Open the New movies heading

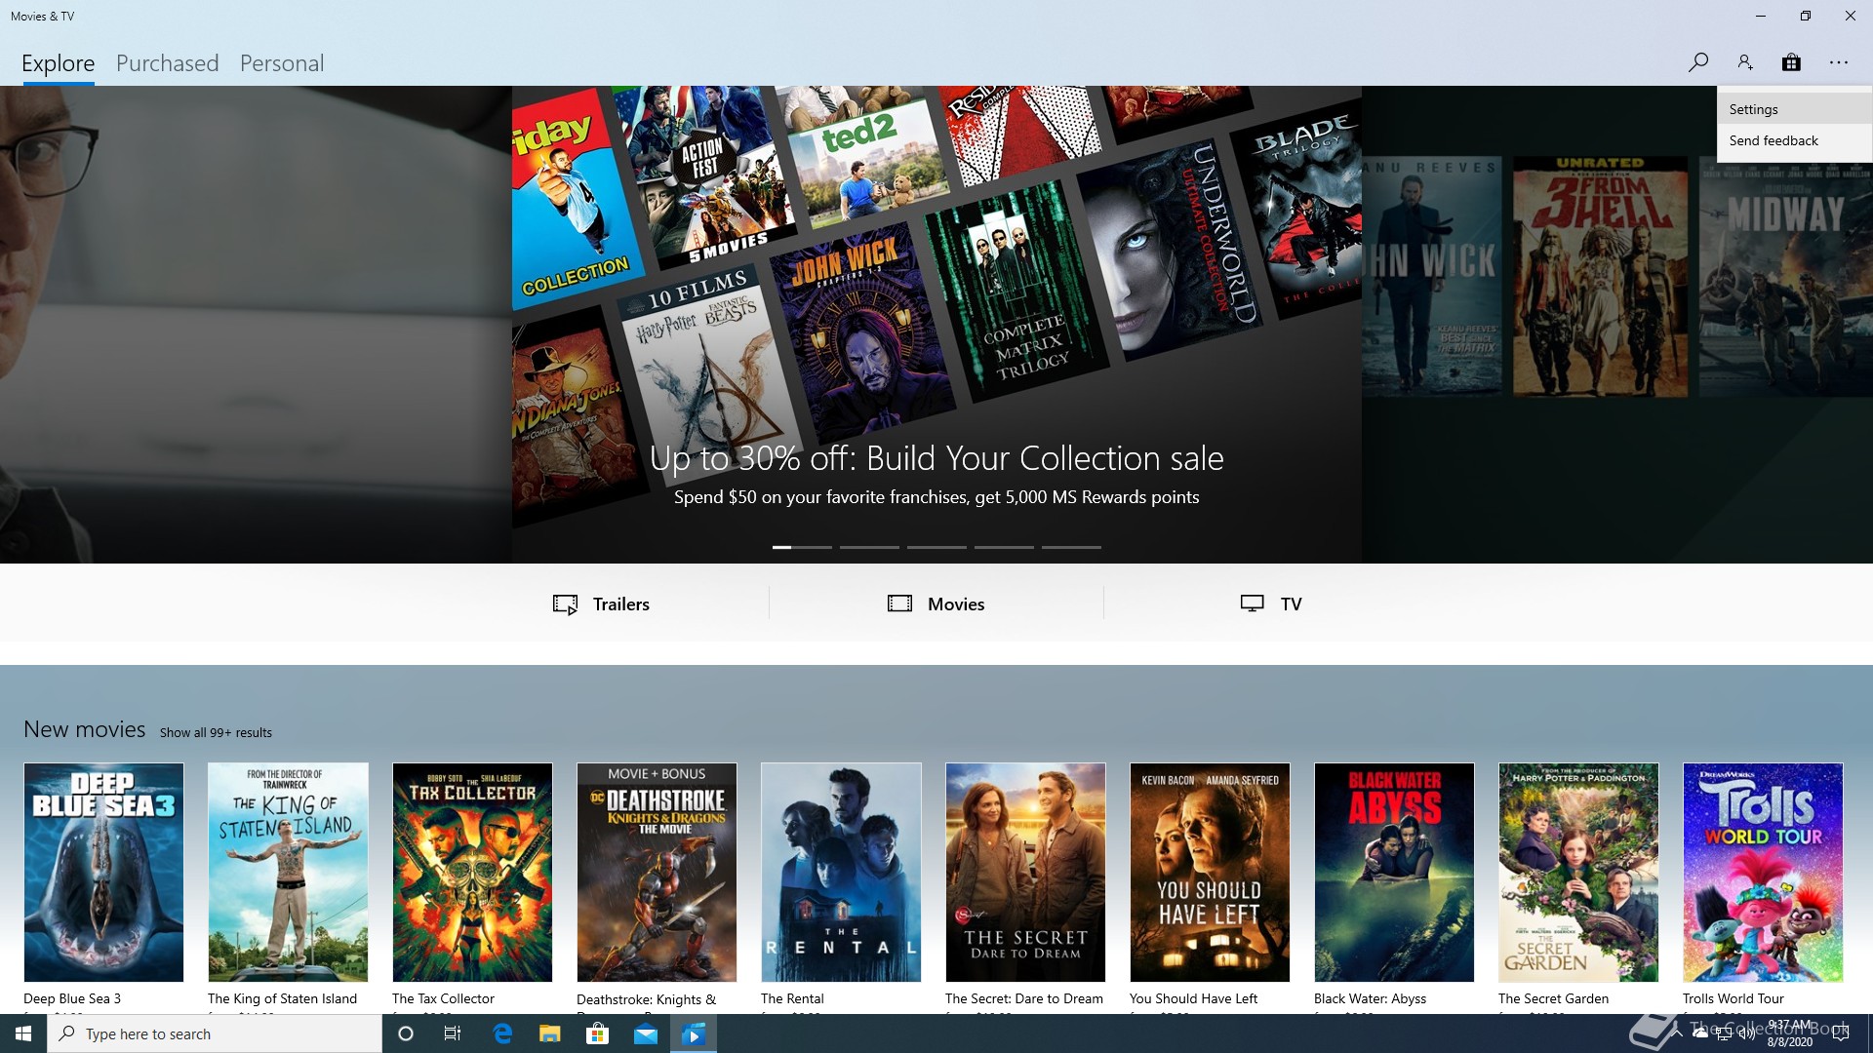[x=85, y=729]
